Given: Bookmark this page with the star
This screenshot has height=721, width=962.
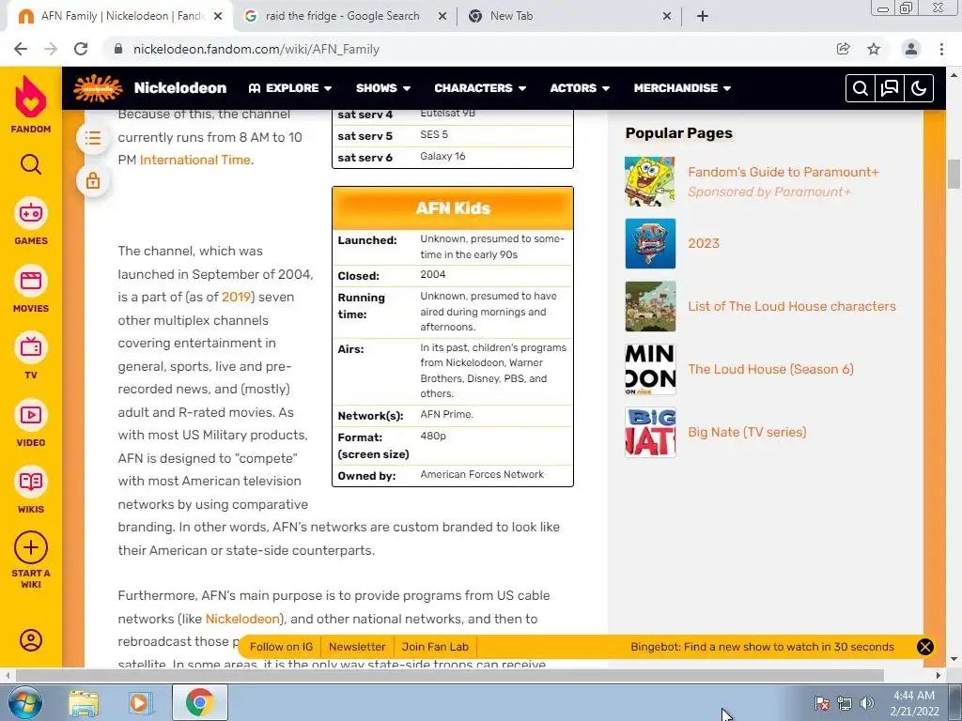Looking at the screenshot, I should [x=874, y=49].
